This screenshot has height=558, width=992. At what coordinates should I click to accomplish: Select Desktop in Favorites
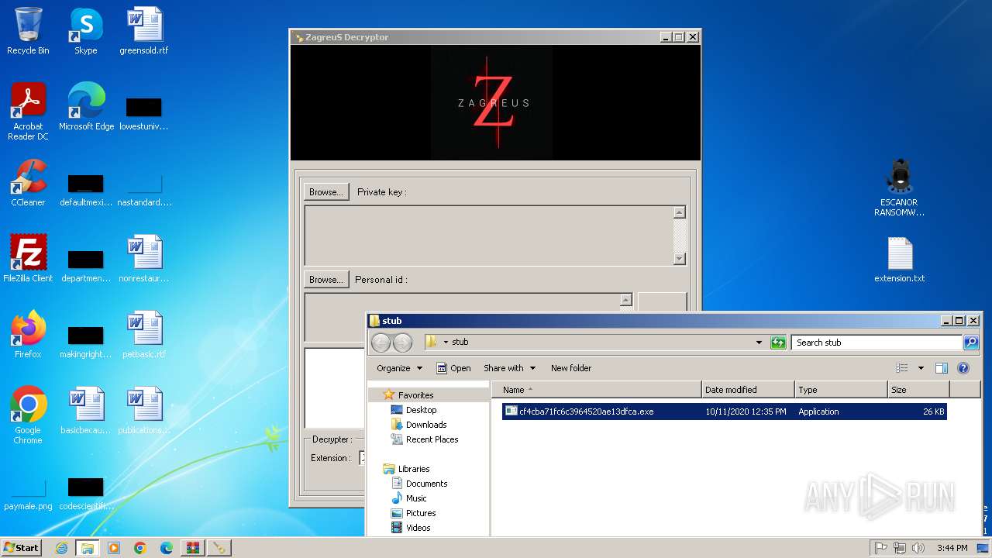pyautogui.click(x=421, y=410)
